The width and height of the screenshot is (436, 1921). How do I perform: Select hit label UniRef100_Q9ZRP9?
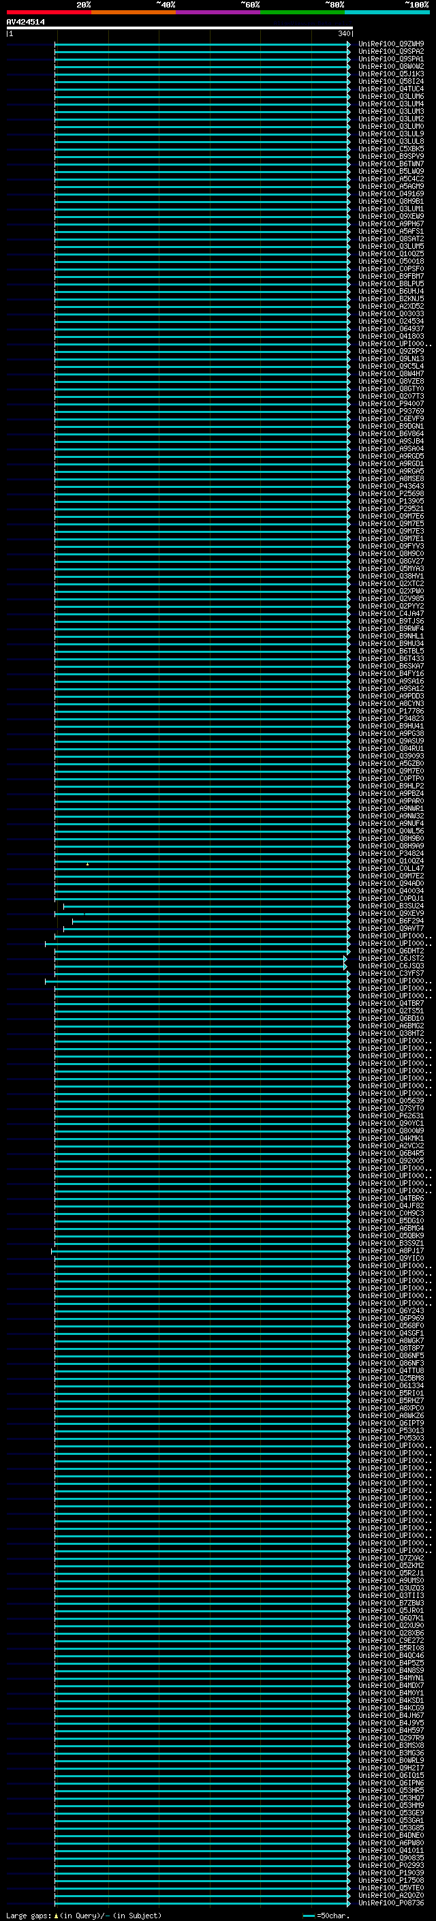coord(391,351)
